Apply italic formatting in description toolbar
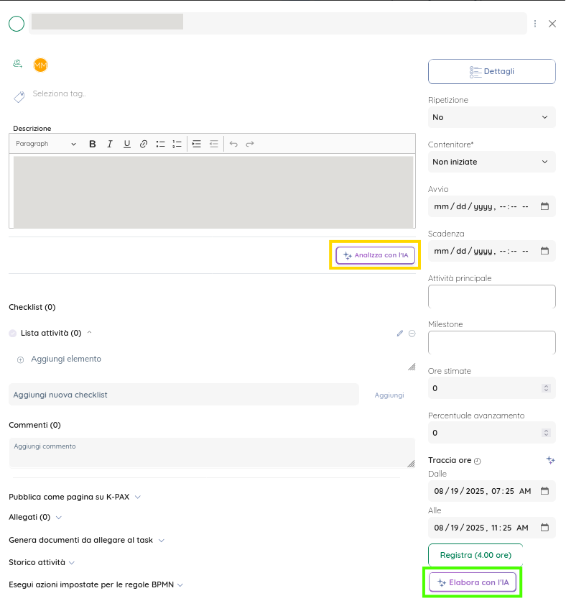The height and width of the screenshot is (601, 566). [x=110, y=144]
